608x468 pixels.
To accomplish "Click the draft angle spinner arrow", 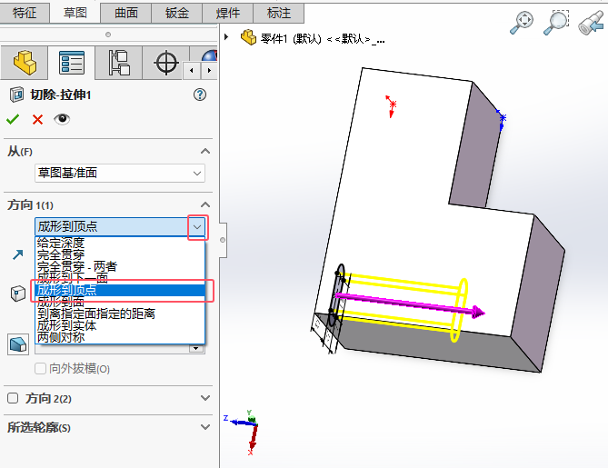I will [196, 348].
